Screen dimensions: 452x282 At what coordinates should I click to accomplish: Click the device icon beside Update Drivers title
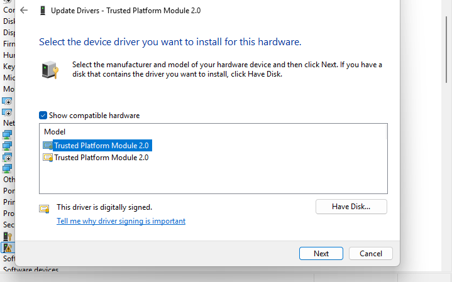pos(43,11)
